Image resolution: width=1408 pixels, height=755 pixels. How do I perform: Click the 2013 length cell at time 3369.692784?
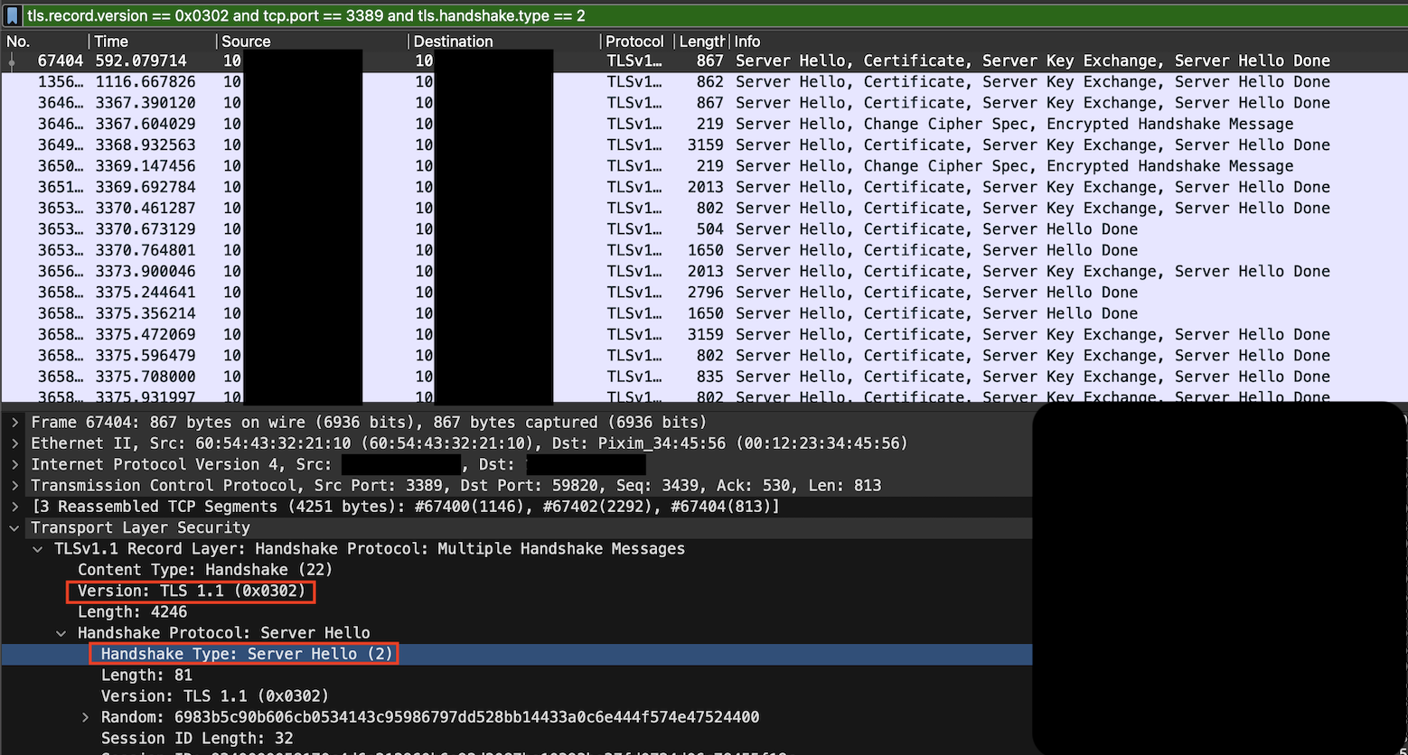(705, 187)
